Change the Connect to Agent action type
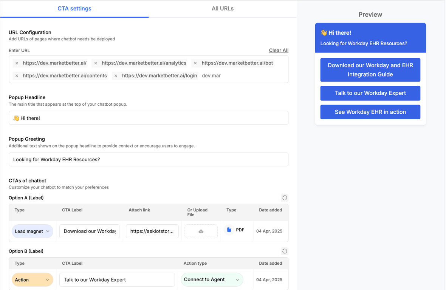 212,279
